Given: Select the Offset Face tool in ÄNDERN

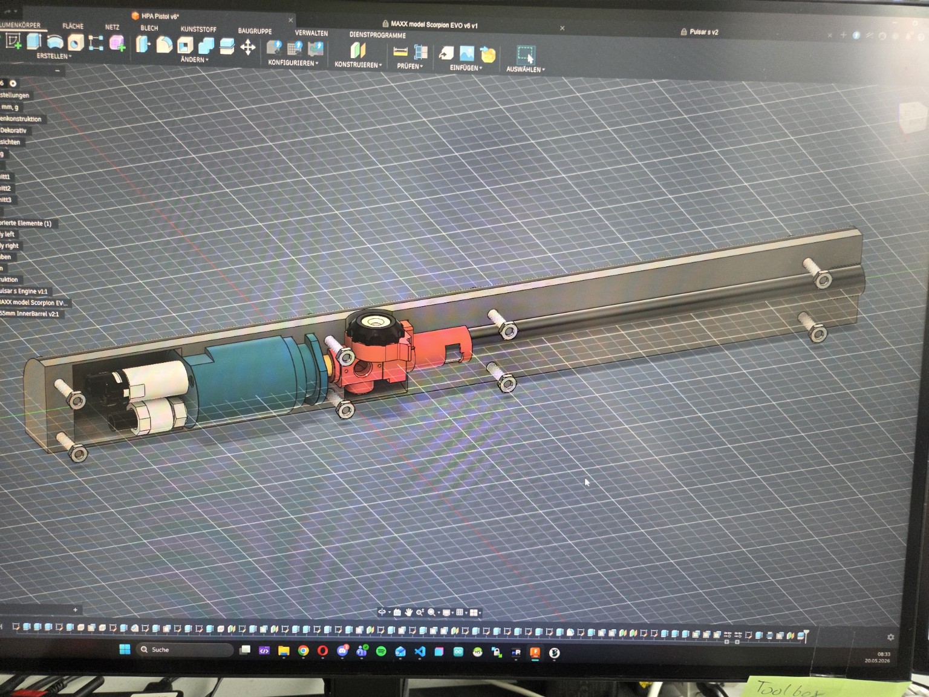Looking at the screenshot, I should [227, 47].
